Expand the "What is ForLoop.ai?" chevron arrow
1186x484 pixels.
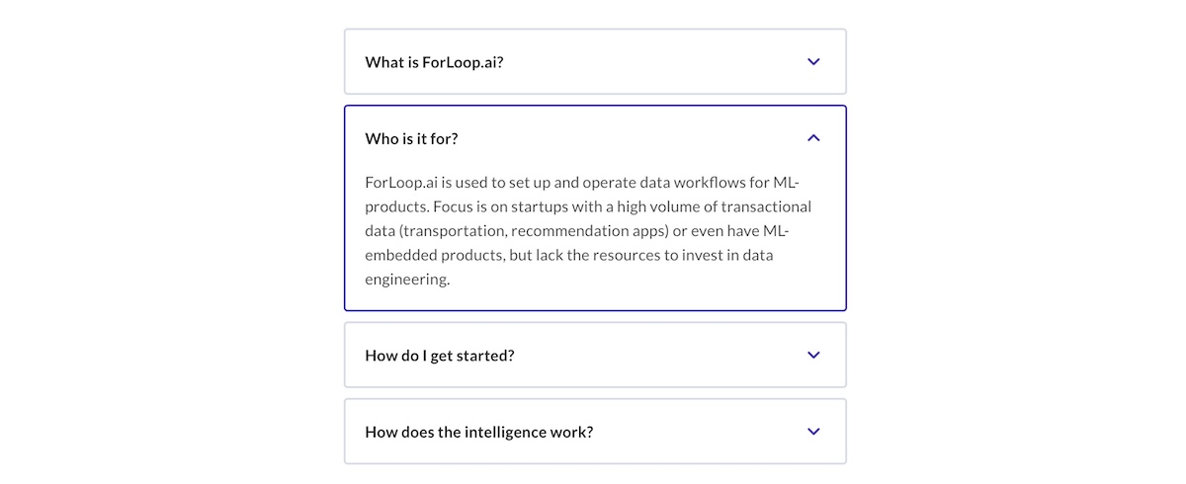click(813, 61)
